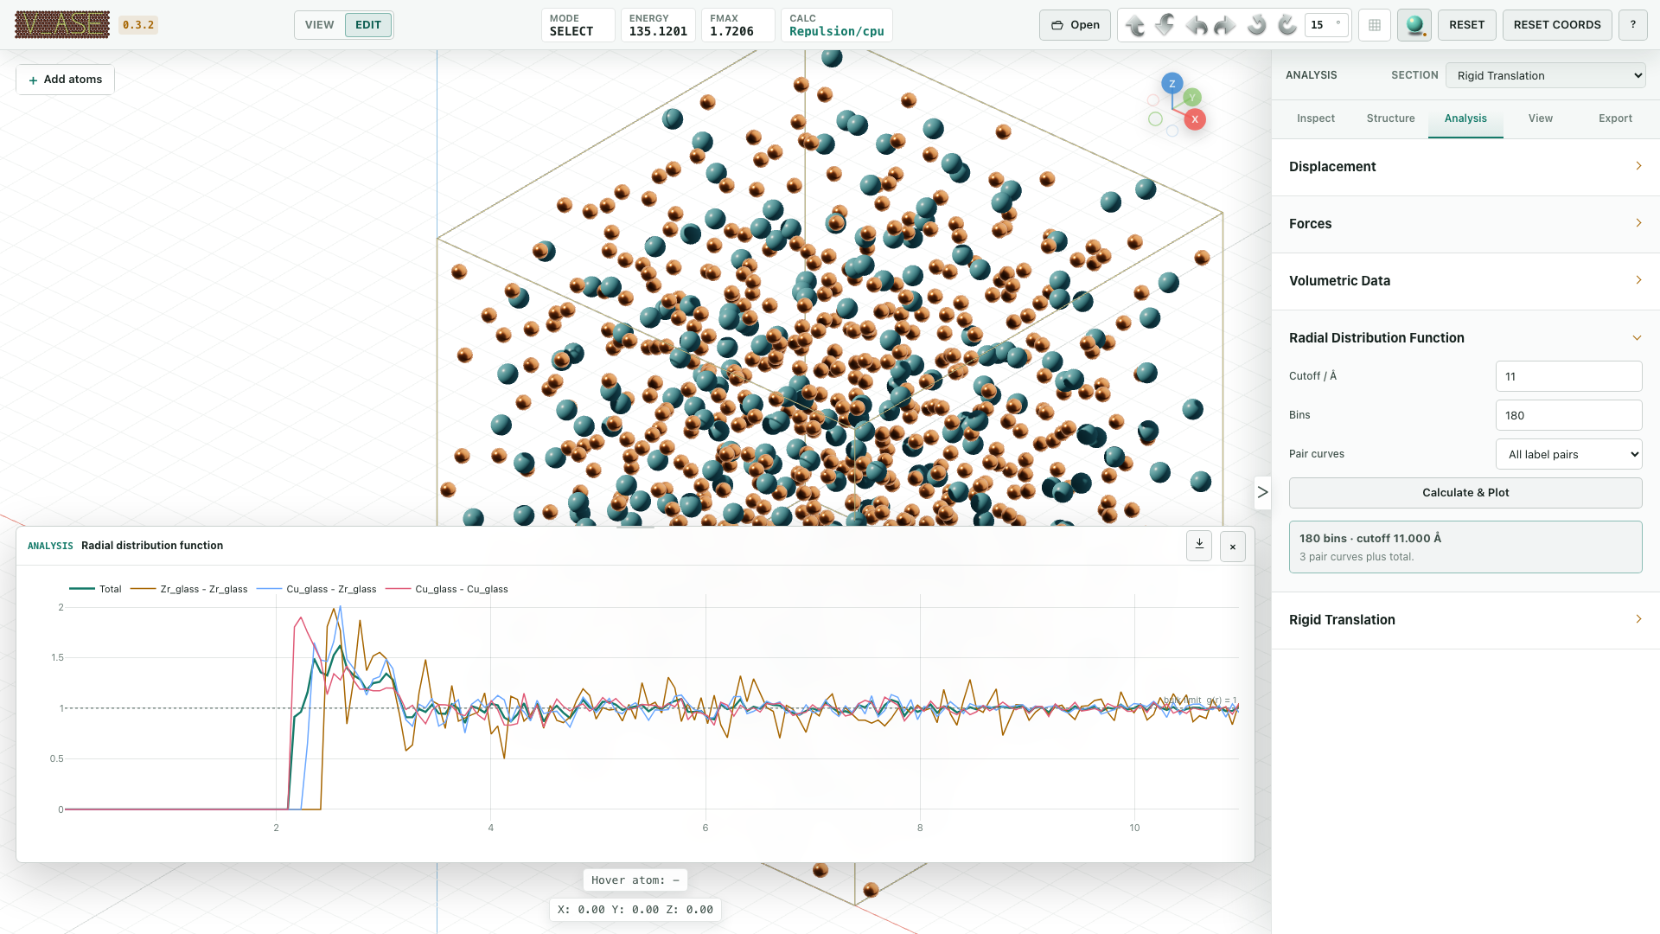This screenshot has width=1660, height=934.
Task: Click the VASE logo in the header
Action: point(62,25)
